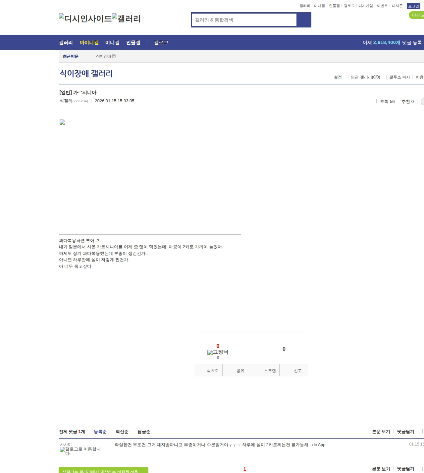Click the search magnifier icon

[x=304, y=20]
